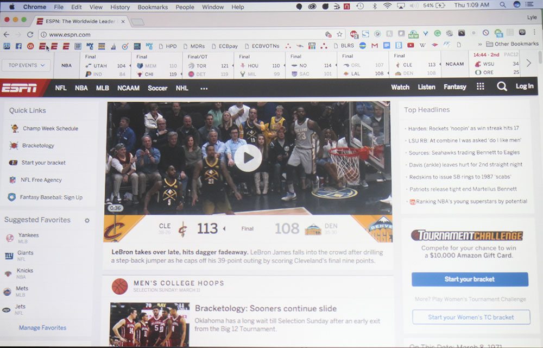543x348 pixels.
Task: Click the Wi-Fi status icon
Action: point(388,5)
